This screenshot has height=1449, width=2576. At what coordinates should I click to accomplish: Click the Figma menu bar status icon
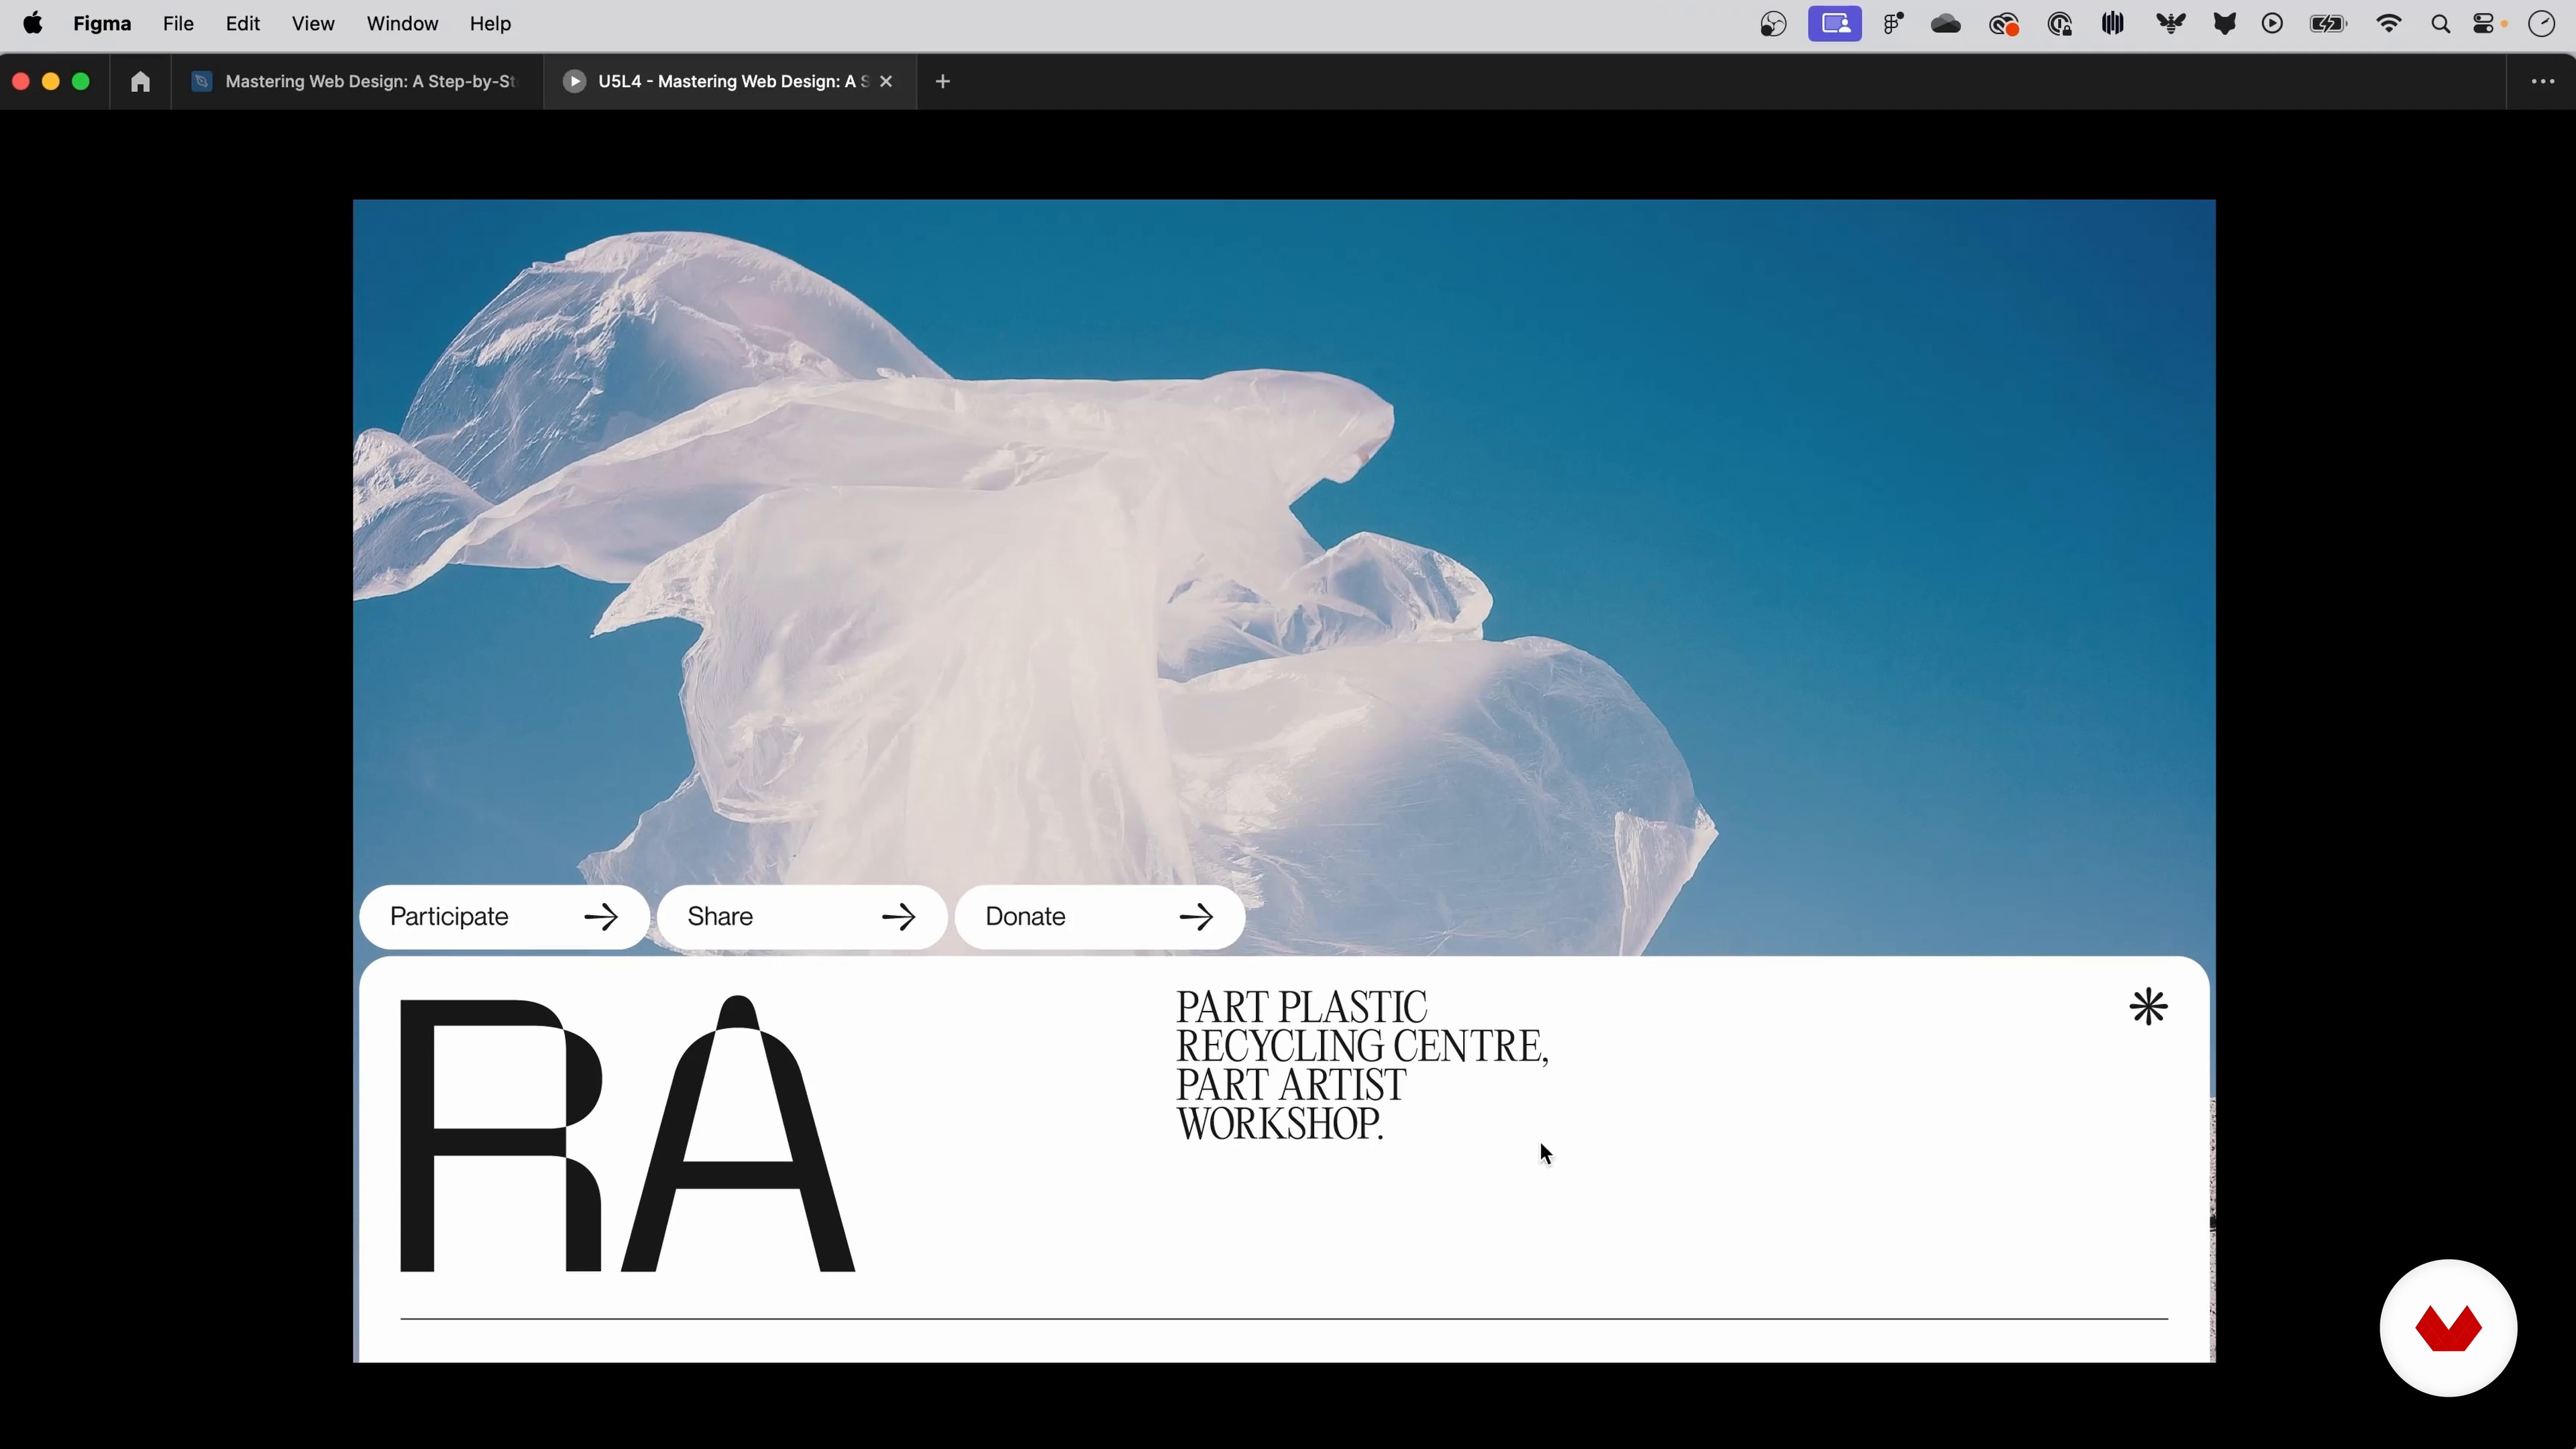pyautogui.click(x=1892, y=24)
